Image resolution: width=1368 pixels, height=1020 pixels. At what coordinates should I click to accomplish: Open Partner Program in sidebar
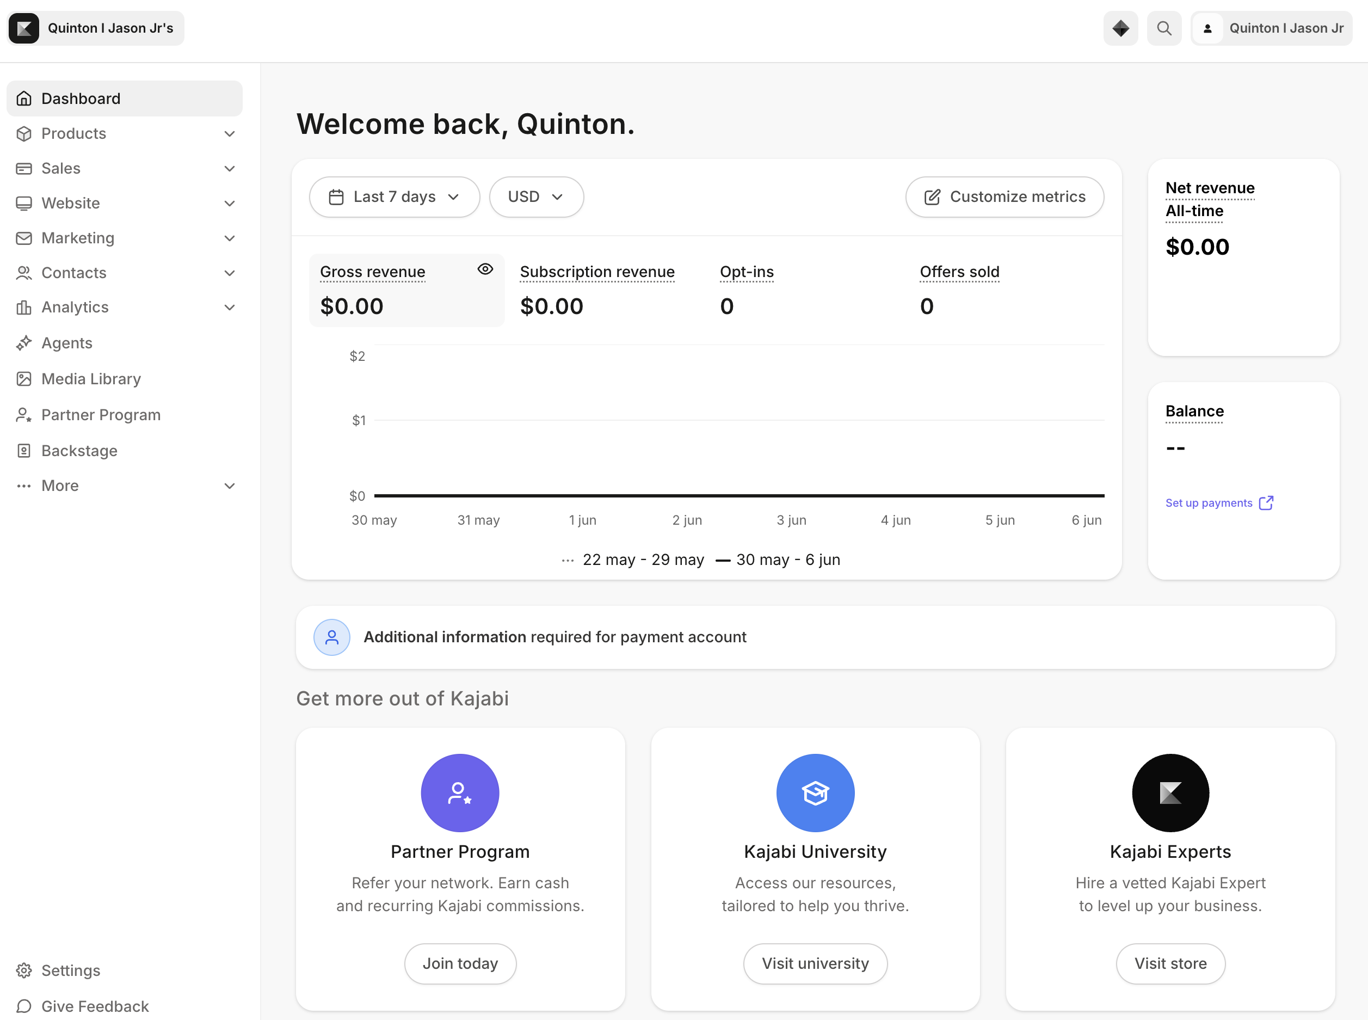tap(125, 415)
